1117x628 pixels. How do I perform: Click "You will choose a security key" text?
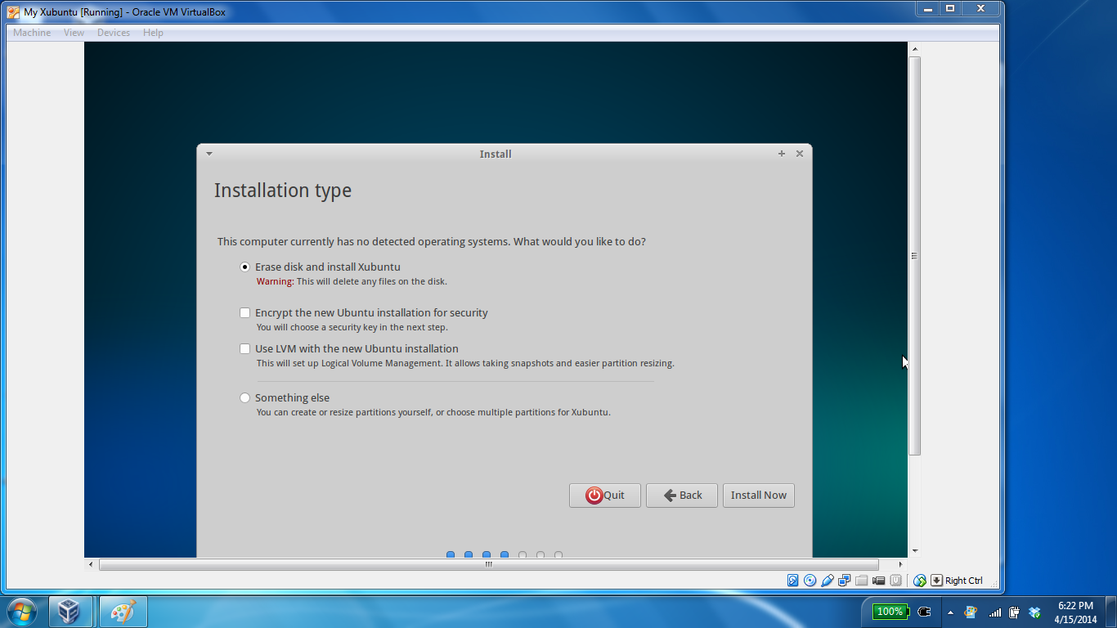(352, 327)
